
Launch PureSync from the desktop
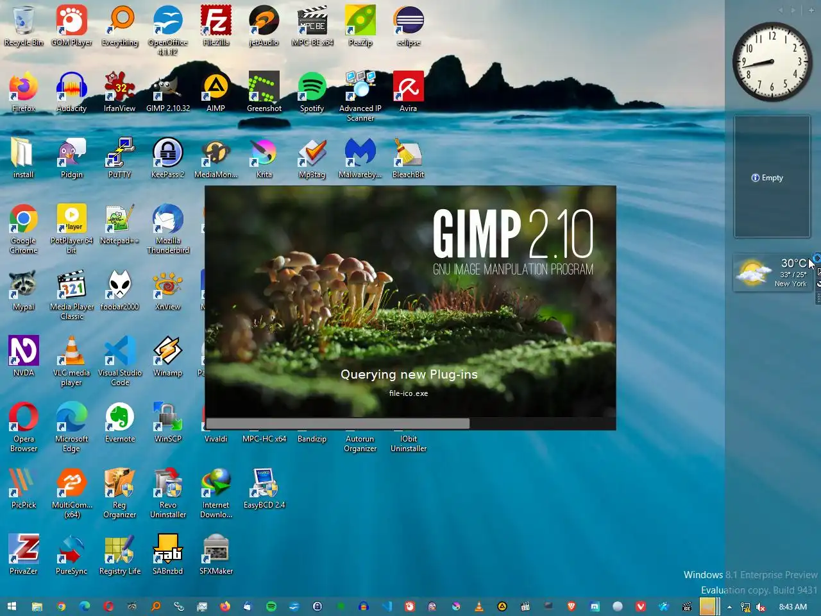(x=72, y=555)
